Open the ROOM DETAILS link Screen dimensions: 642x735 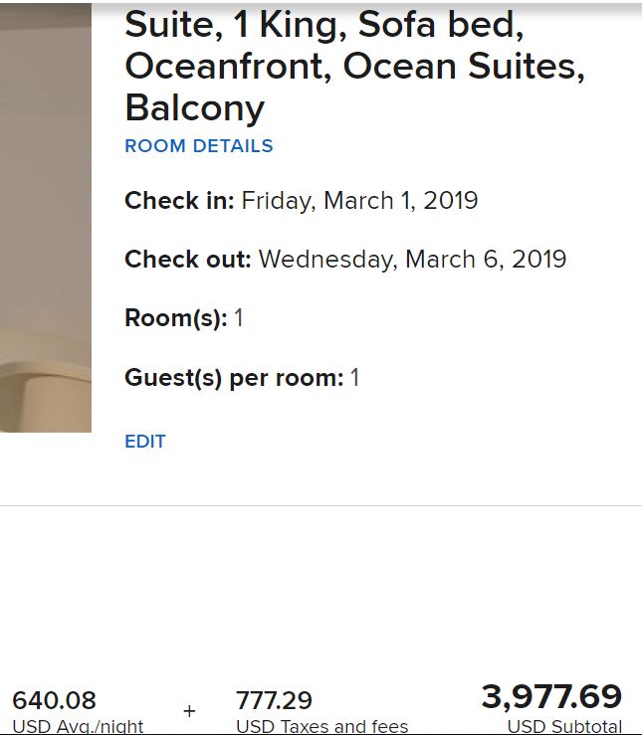198,146
